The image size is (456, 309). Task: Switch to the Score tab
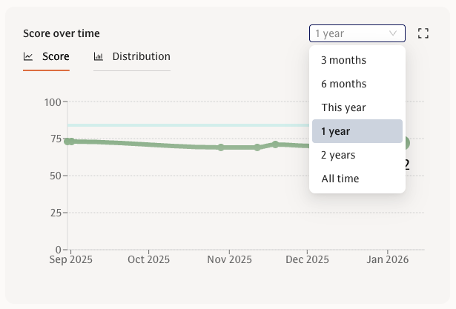[x=47, y=56]
